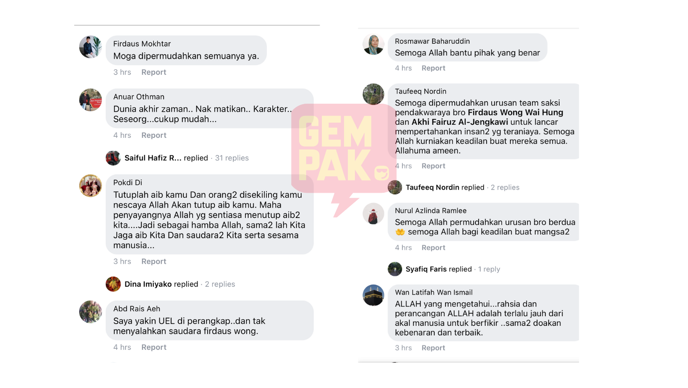Screen dimensions: 688x388
Task: Report Wan Latifah Wan Ismail's comment
Action: tap(433, 348)
